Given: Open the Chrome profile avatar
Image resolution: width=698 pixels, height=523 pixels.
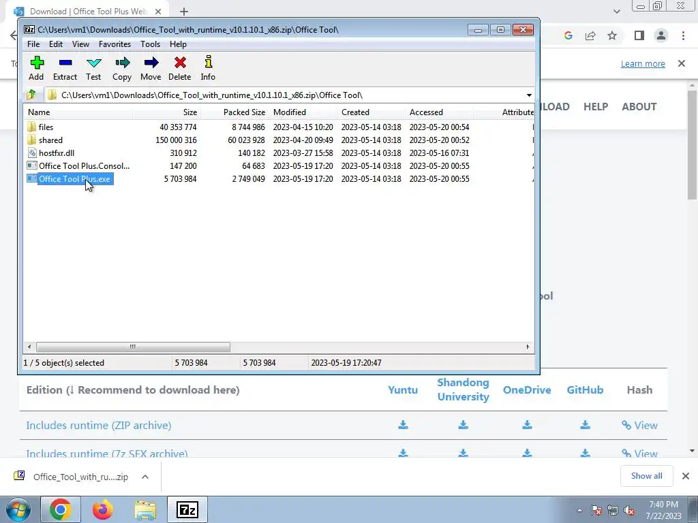Looking at the screenshot, I should [x=661, y=35].
